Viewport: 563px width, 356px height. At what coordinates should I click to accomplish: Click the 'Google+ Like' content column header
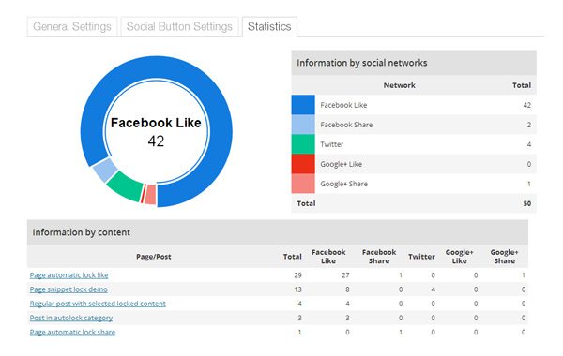(x=459, y=257)
